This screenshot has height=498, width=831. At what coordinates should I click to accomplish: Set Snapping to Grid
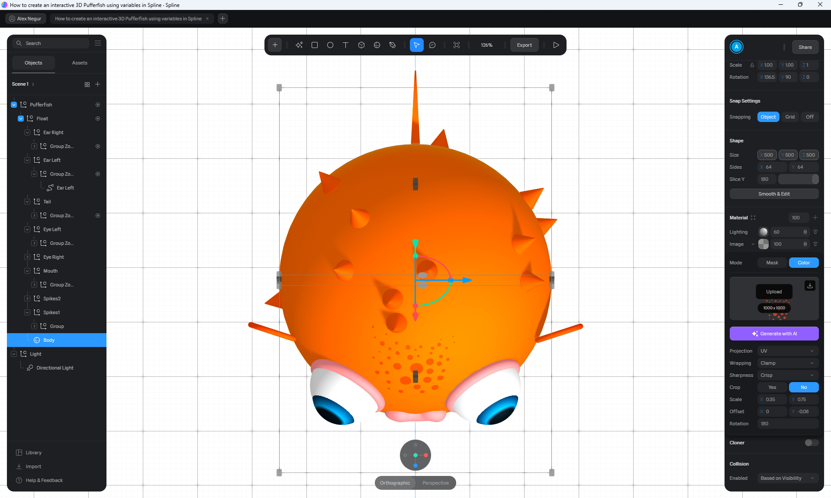pos(790,117)
